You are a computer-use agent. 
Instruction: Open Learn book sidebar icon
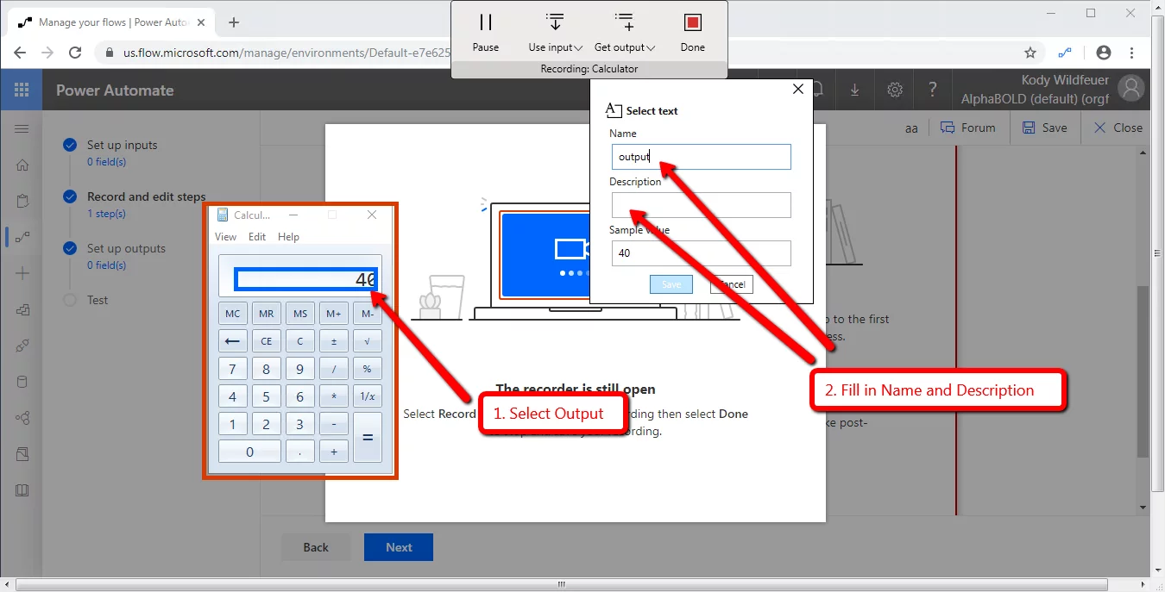coord(22,489)
